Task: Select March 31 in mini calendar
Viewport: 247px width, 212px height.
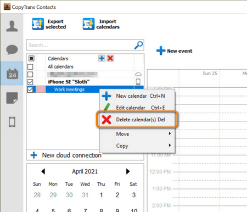Action: coord(85,195)
